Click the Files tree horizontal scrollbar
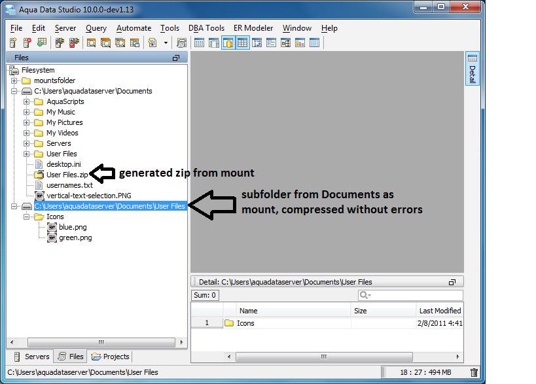Image resolution: width=536 pixels, height=384 pixels. pyautogui.click(x=101, y=342)
